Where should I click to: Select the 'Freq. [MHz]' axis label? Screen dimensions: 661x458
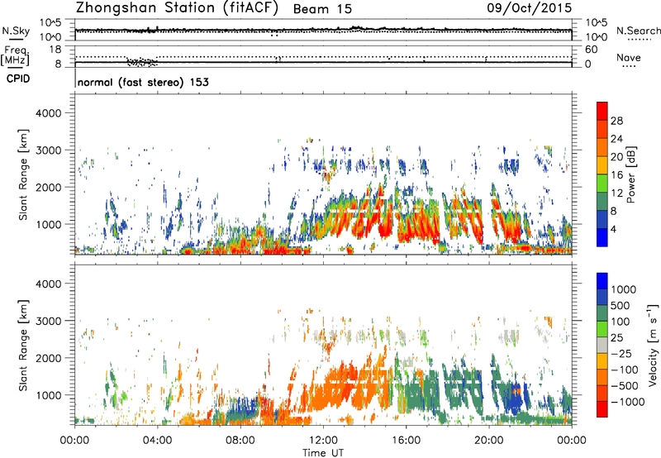pyautogui.click(x=16, y=56)
